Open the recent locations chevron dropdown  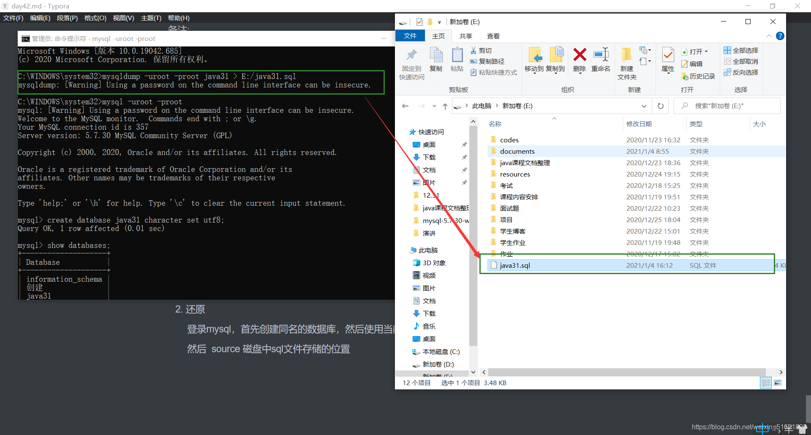point(434,106)
